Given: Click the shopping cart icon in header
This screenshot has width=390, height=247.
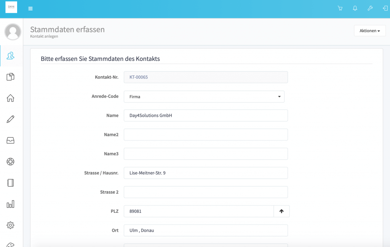Looking at the screenshot, I should (x=340, y=8).
